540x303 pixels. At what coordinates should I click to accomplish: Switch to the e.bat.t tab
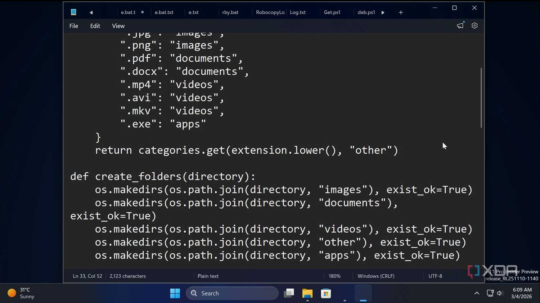[128, 12]
